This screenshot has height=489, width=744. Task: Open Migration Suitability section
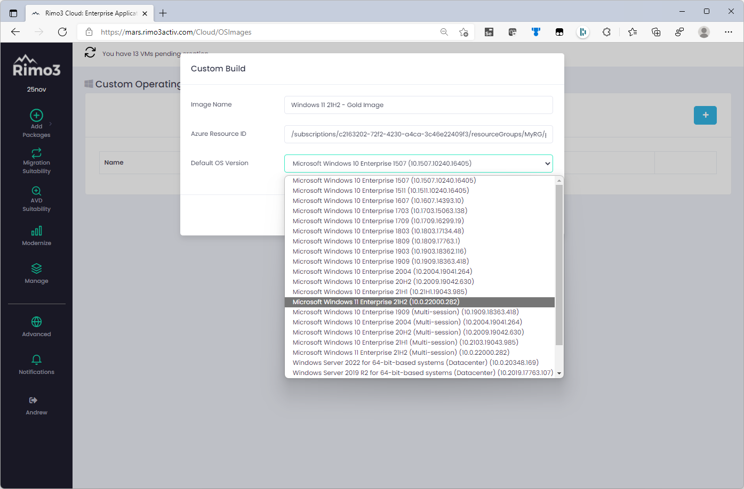(36, 160)
